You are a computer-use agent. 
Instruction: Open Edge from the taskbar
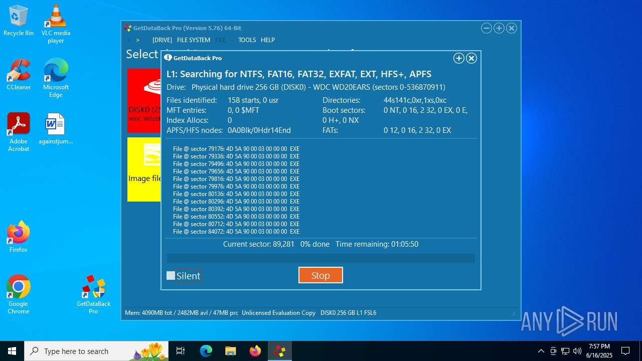tap(206, 351)
